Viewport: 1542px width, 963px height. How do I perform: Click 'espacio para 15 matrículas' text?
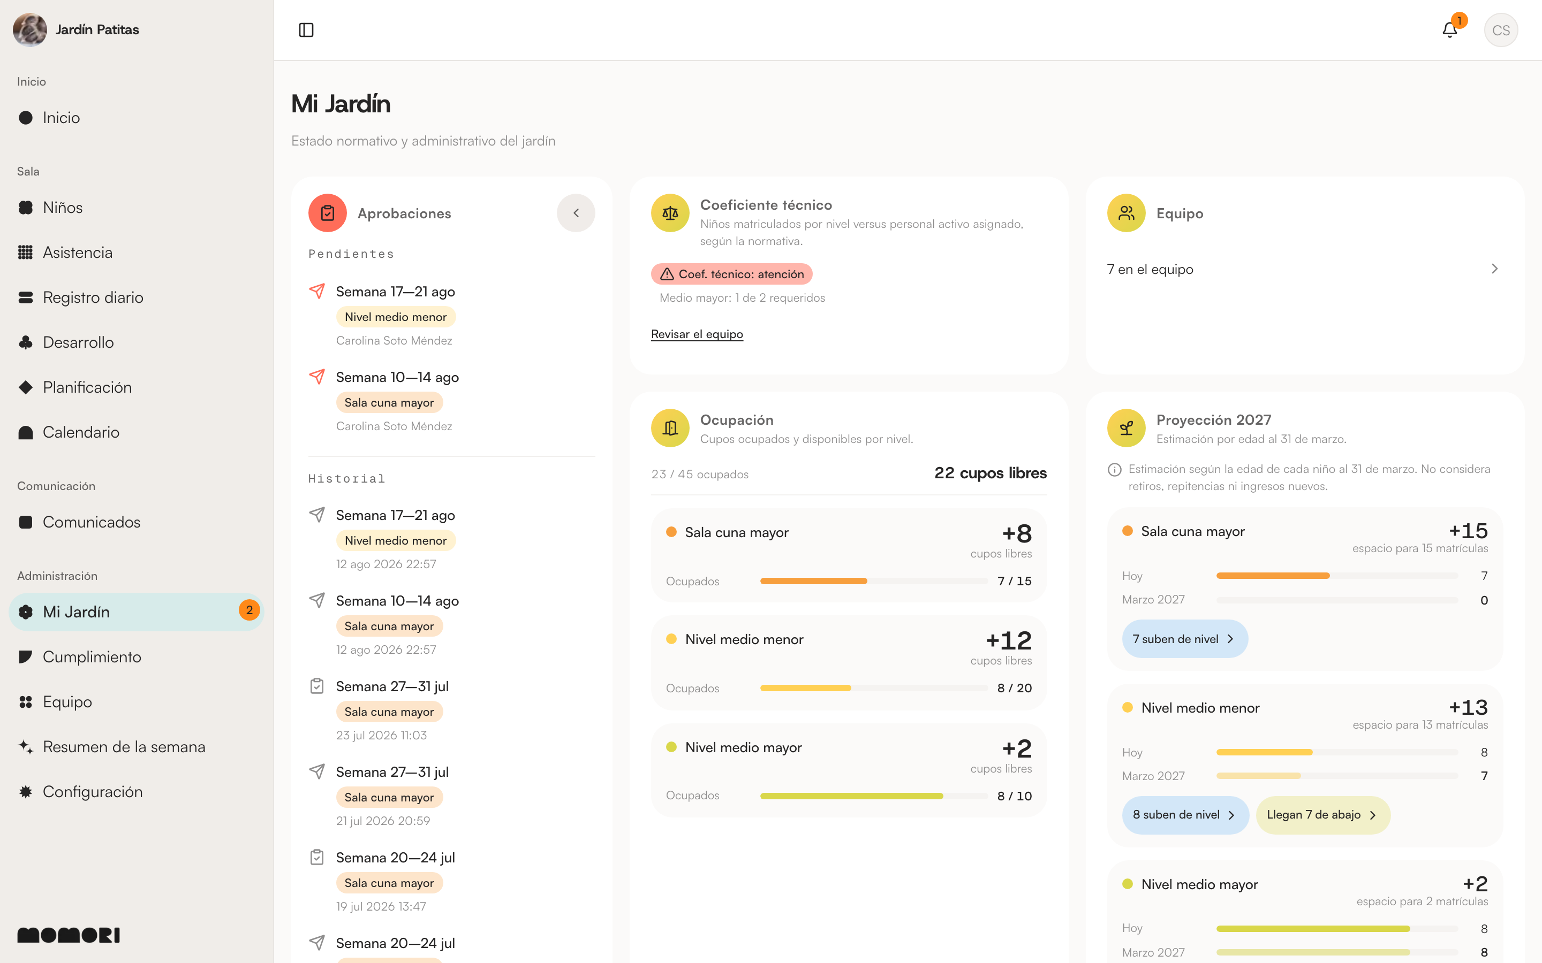click(x=1420, y=548)
